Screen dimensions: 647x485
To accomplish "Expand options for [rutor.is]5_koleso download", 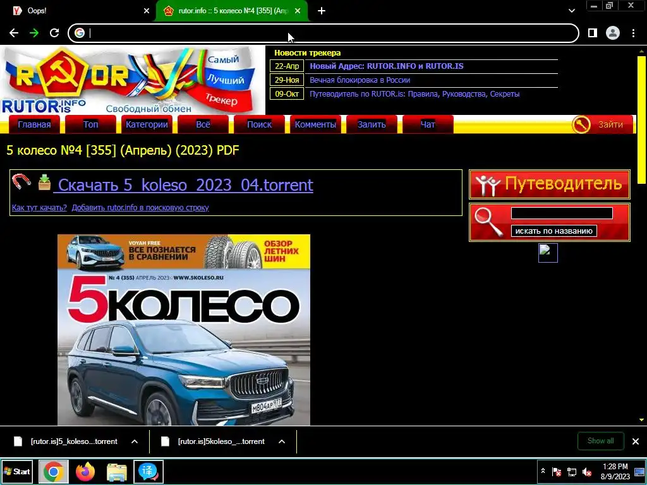I will pos(135,441).
